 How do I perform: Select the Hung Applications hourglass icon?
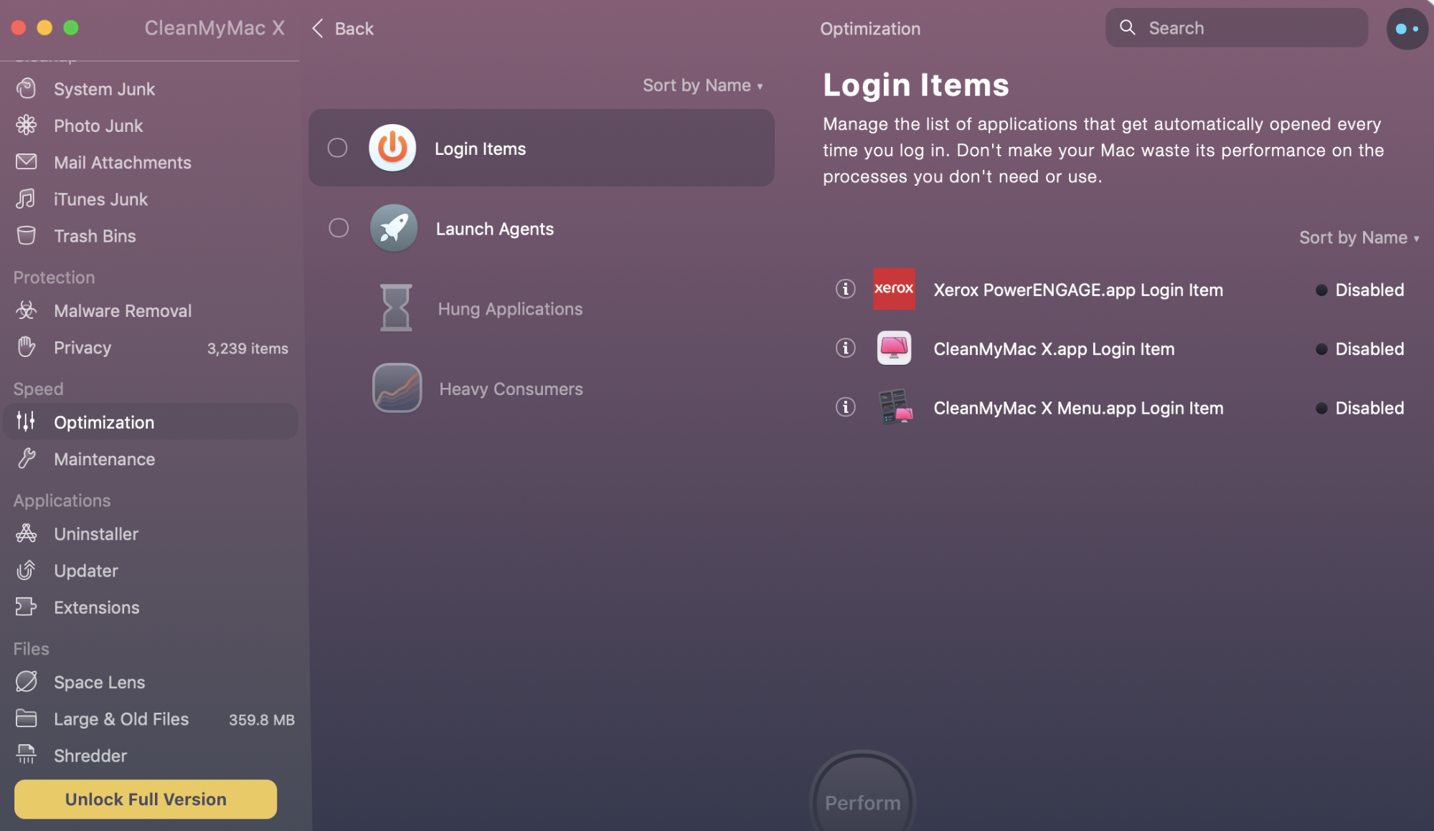[393, 307]
